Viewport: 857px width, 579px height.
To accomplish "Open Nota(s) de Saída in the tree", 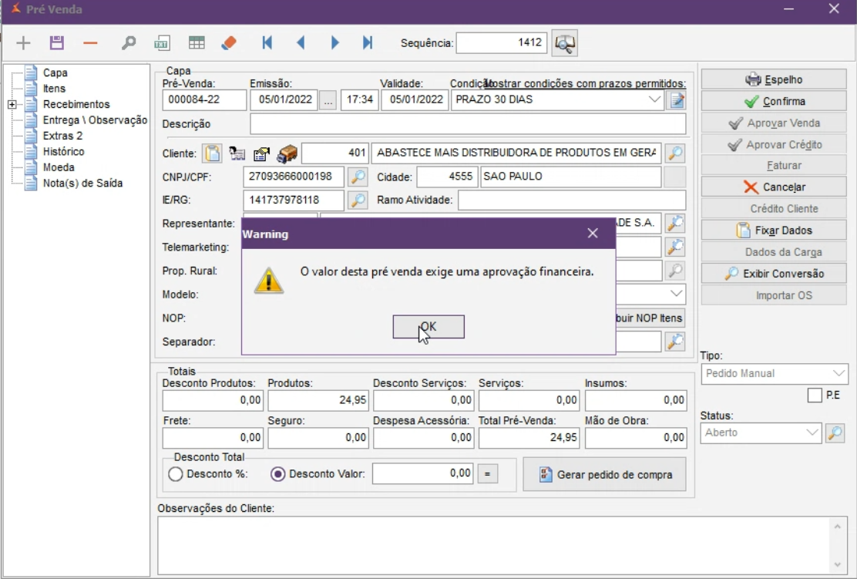I will click(x=82, y=183).
